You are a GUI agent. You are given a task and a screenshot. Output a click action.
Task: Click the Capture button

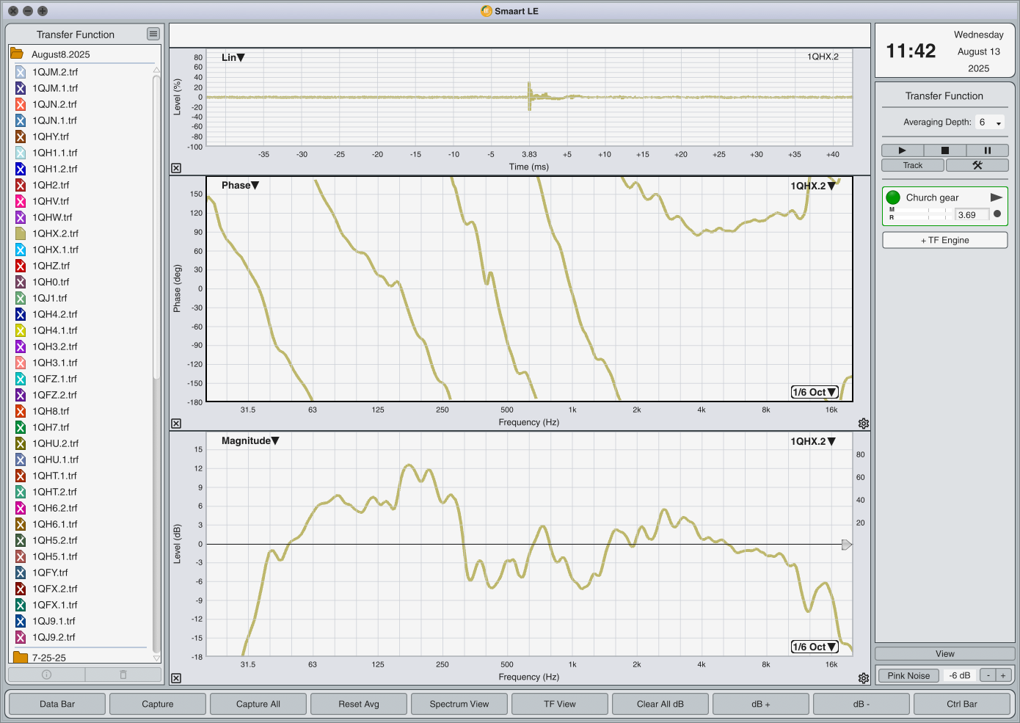158,704
